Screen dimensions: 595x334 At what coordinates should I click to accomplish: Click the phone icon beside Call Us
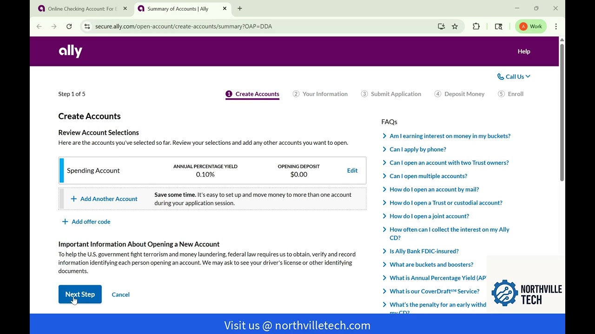pyautogui.click(x=500, y=77)
